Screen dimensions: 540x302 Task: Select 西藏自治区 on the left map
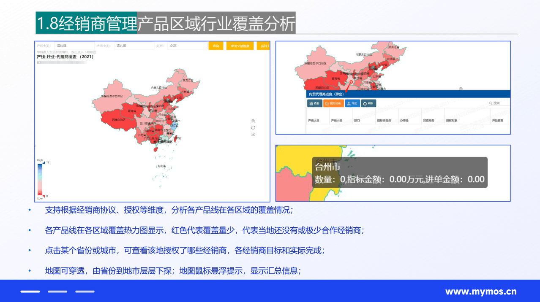(117, 119)
